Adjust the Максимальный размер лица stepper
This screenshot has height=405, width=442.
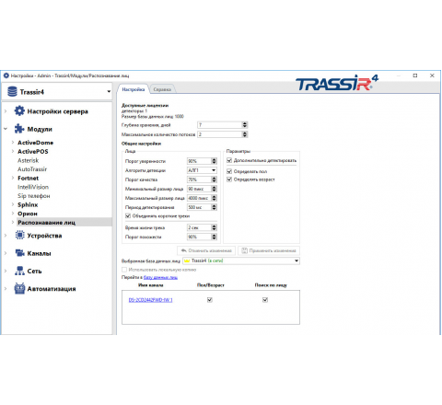[215, 198]
